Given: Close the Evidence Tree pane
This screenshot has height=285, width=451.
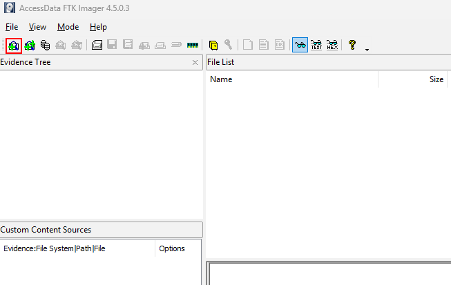Looking at the screenshot, I should coord(195,62).
